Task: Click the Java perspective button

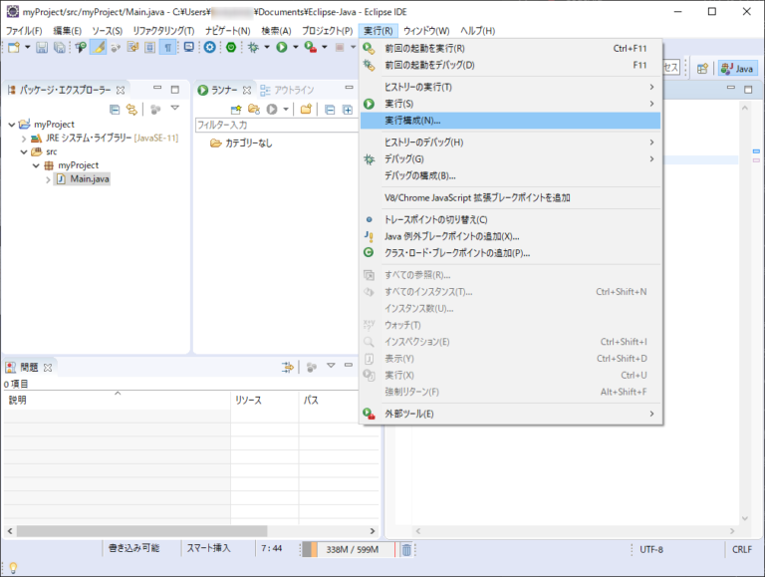Action: (737, 68)
